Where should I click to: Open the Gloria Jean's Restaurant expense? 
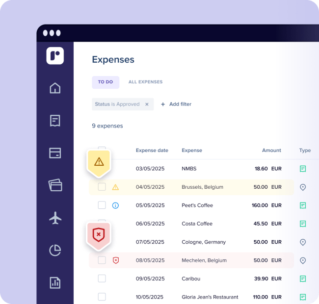click(x=210, y=297)
